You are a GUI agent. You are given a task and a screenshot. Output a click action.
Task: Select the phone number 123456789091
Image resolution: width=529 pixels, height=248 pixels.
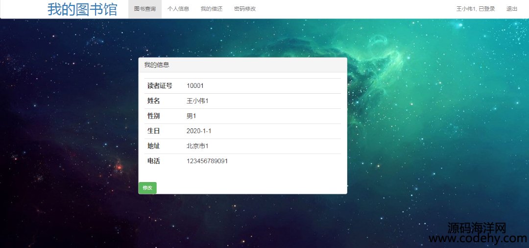(x=207, y=161)
